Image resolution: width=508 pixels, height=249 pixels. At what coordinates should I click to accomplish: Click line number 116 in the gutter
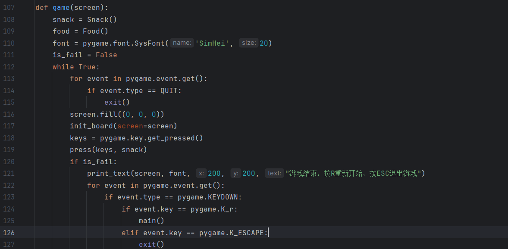click(x=9, y=114)
